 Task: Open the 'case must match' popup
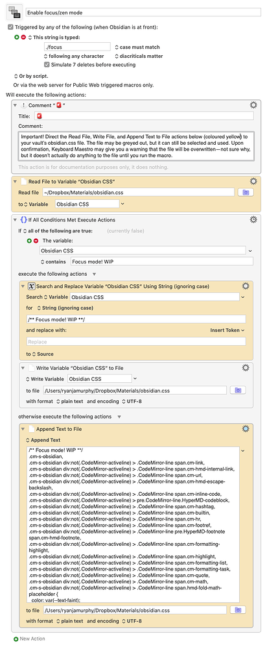pos(137,47)
